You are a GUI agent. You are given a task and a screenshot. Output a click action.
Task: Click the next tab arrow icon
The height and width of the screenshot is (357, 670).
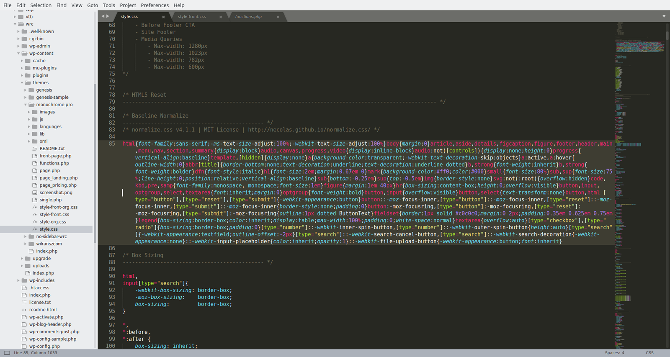pos(108,16)
